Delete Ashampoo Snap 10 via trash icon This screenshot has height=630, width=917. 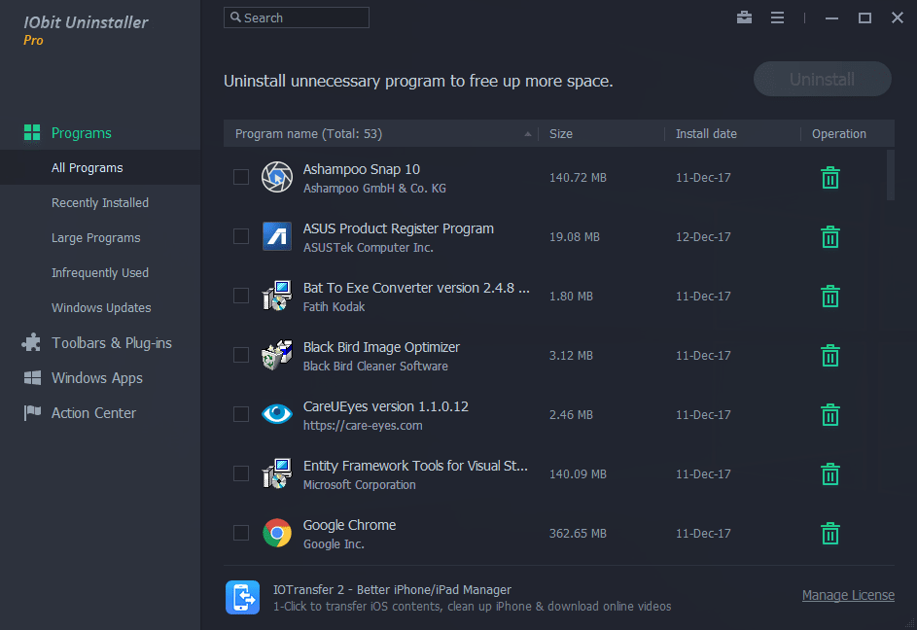click(x=829, y=178)
